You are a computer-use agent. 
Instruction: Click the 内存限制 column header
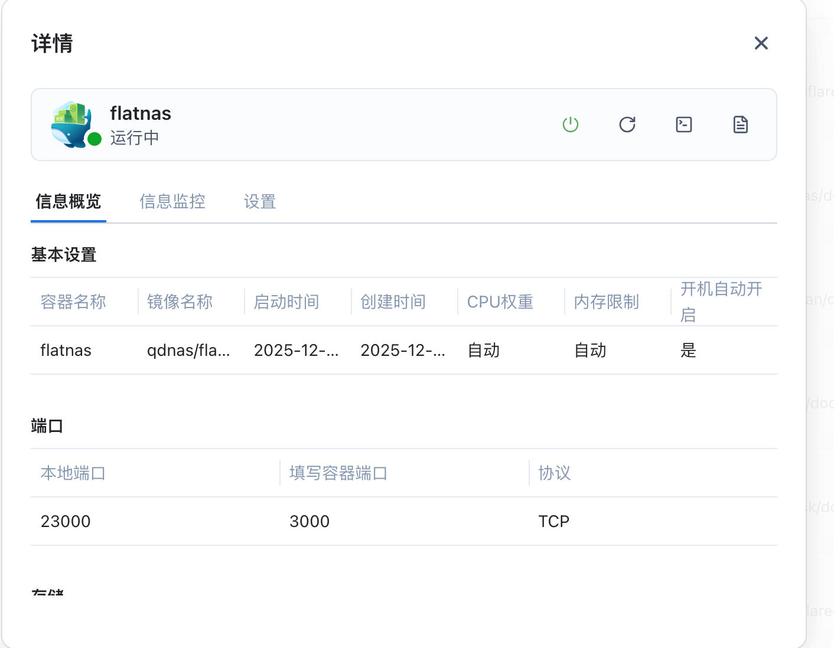[x=606, y=302]
